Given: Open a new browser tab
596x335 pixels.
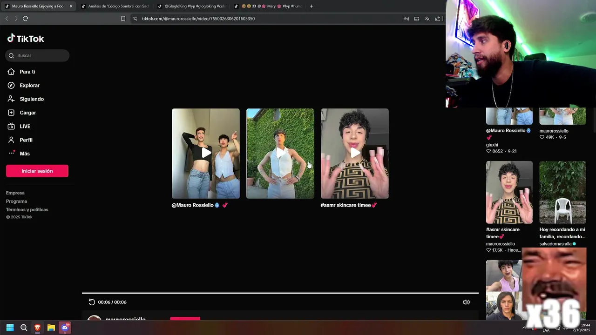Looking at the screenshot, I should [x=312, y=6].
